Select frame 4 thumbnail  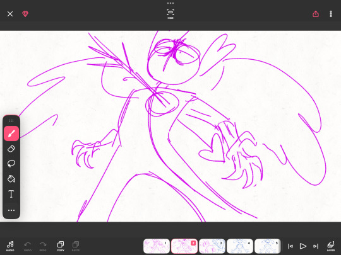[240, 246]
